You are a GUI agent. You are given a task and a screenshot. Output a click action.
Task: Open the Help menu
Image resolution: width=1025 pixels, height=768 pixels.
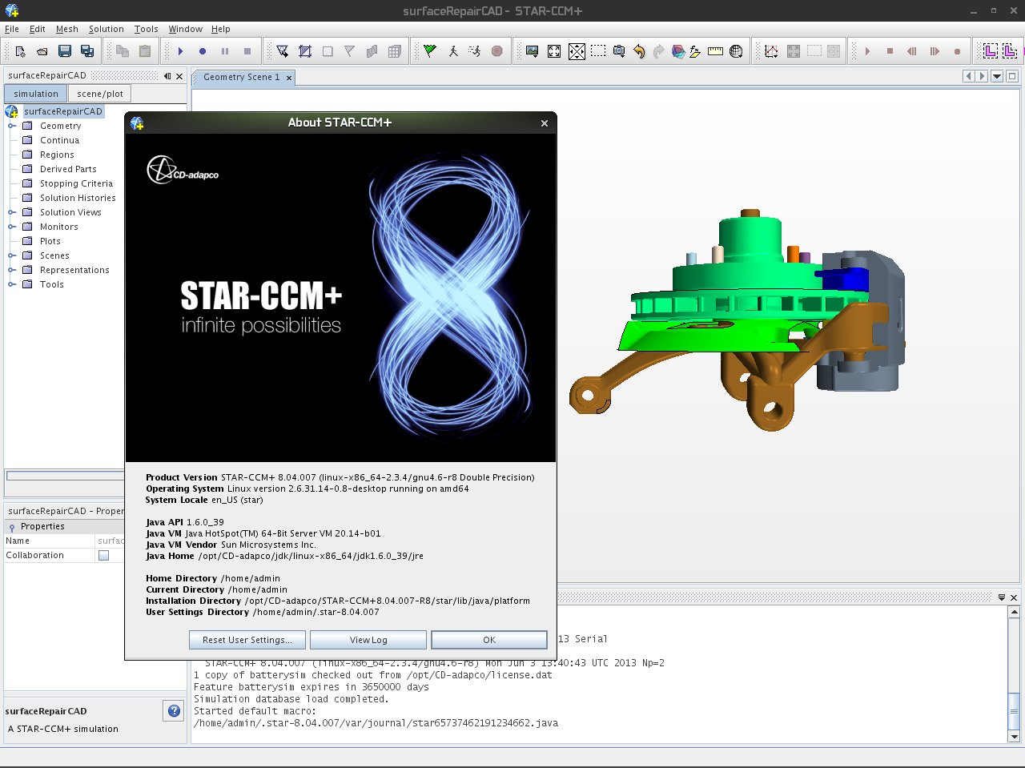(221, 29)
